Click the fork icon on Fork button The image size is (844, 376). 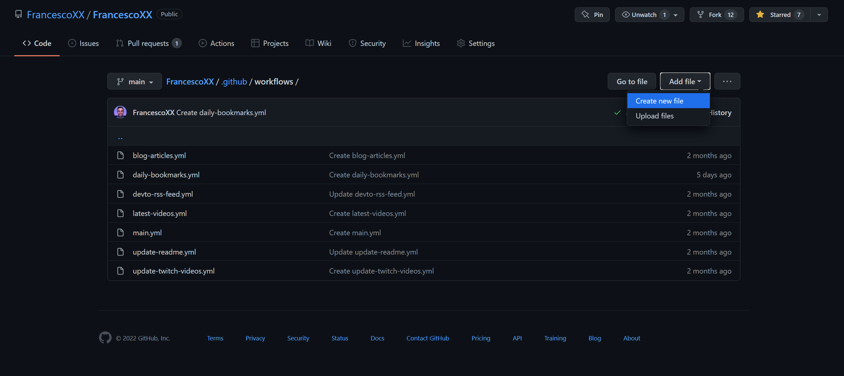(x=701, y=15)
